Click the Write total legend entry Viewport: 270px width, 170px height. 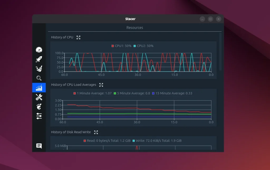click(157, 141)
